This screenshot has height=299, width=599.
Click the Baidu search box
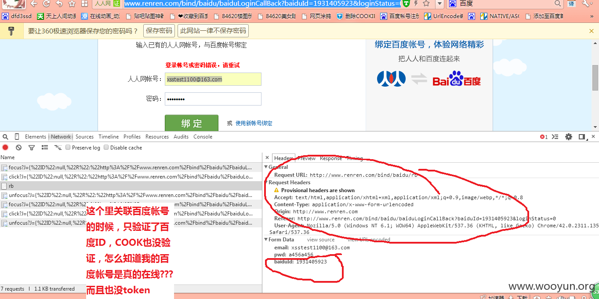(505, 4)
